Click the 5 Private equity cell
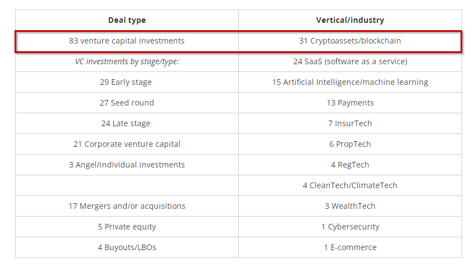 (x=127, y=227)
